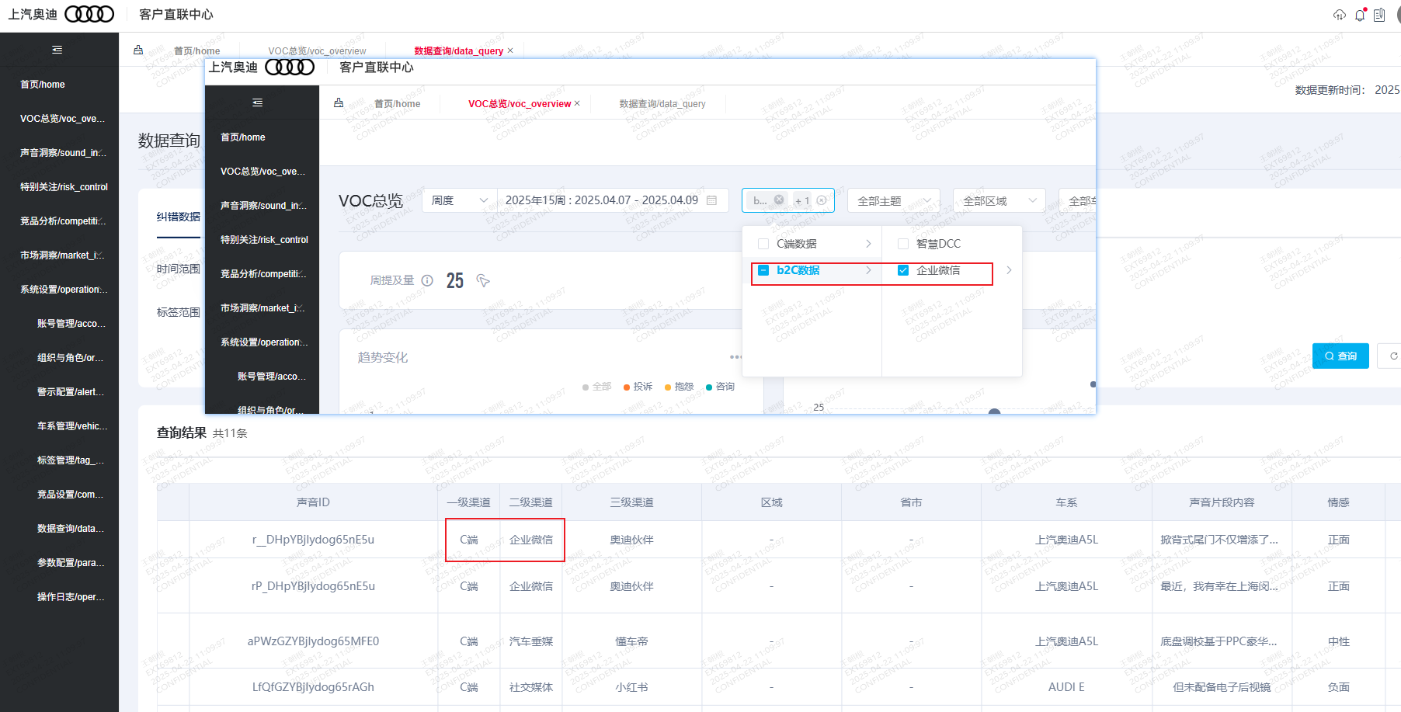1401x712 pixels.
Task: Check the 智慧DCC checkbox in the overlay
Action: click(903, 244)
